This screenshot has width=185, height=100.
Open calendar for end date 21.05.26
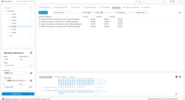coord(102,13)
